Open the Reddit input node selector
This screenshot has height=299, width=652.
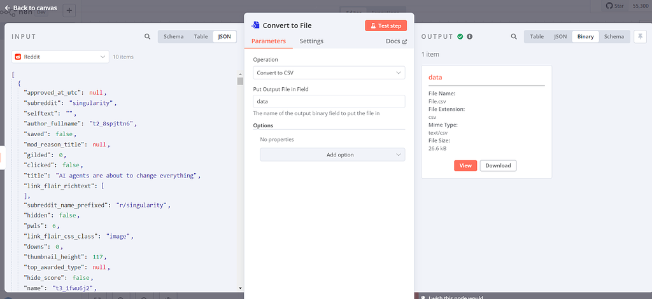pos(60,57)
